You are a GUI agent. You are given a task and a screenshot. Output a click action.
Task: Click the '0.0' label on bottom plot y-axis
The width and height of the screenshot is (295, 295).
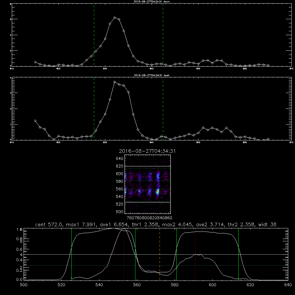pyautogui.click(x=19, y=280)
